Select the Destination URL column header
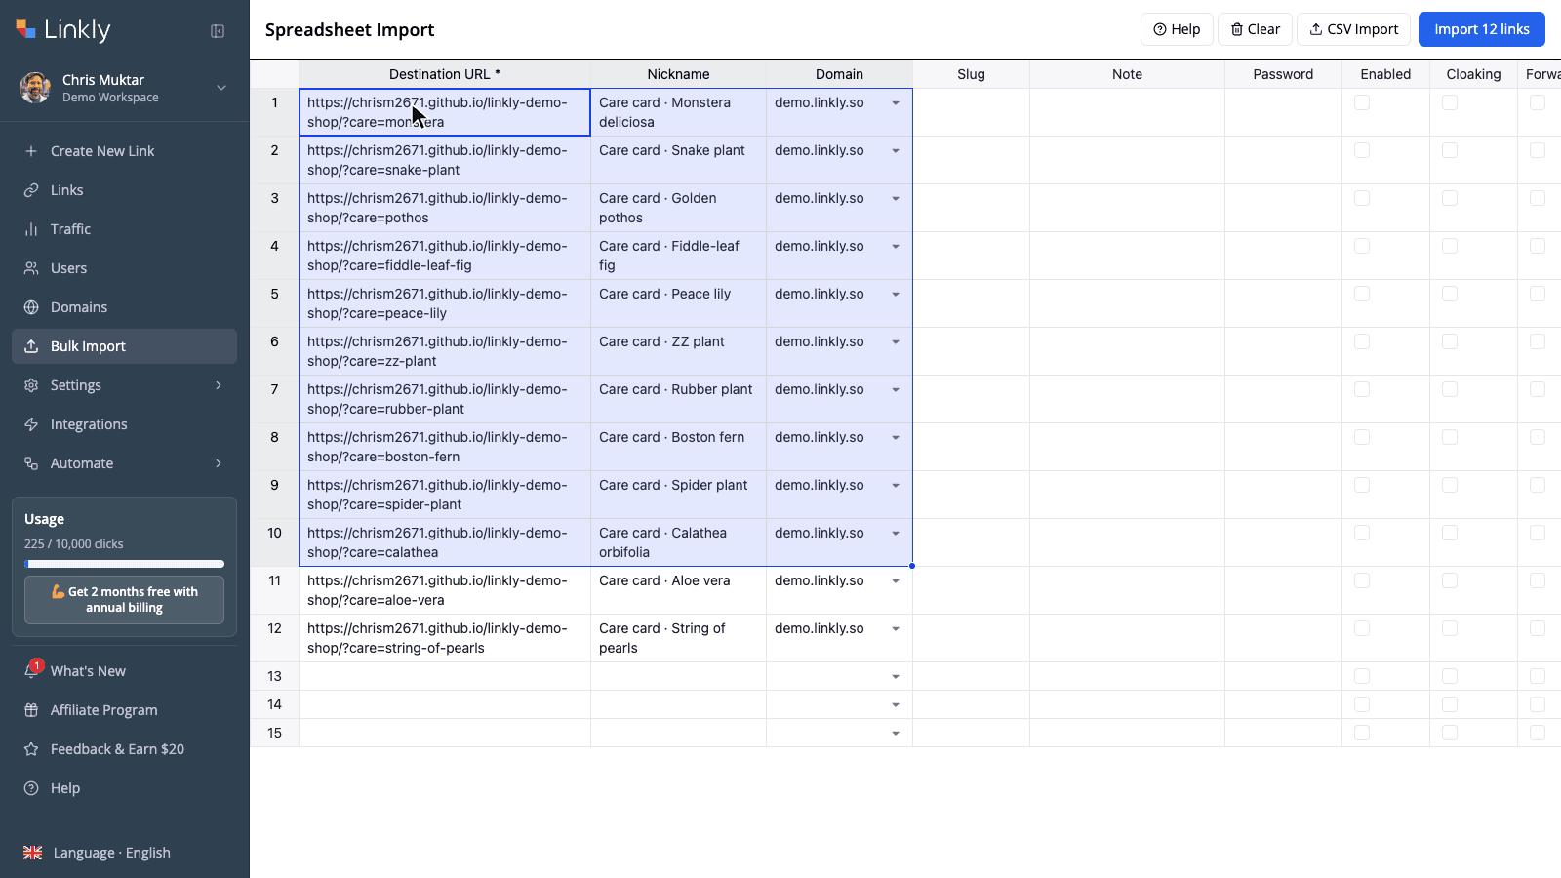Image resolution: width=1561 pixels, height=878 pixels. (x=445, y=74)
